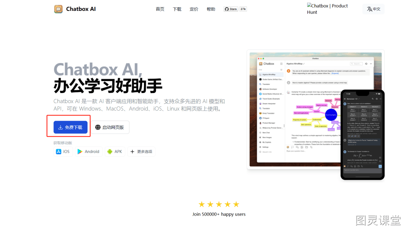Click the 获取移动版 label
The height and width of the screenshot is (229, 404).
click(x=62, y=143)
